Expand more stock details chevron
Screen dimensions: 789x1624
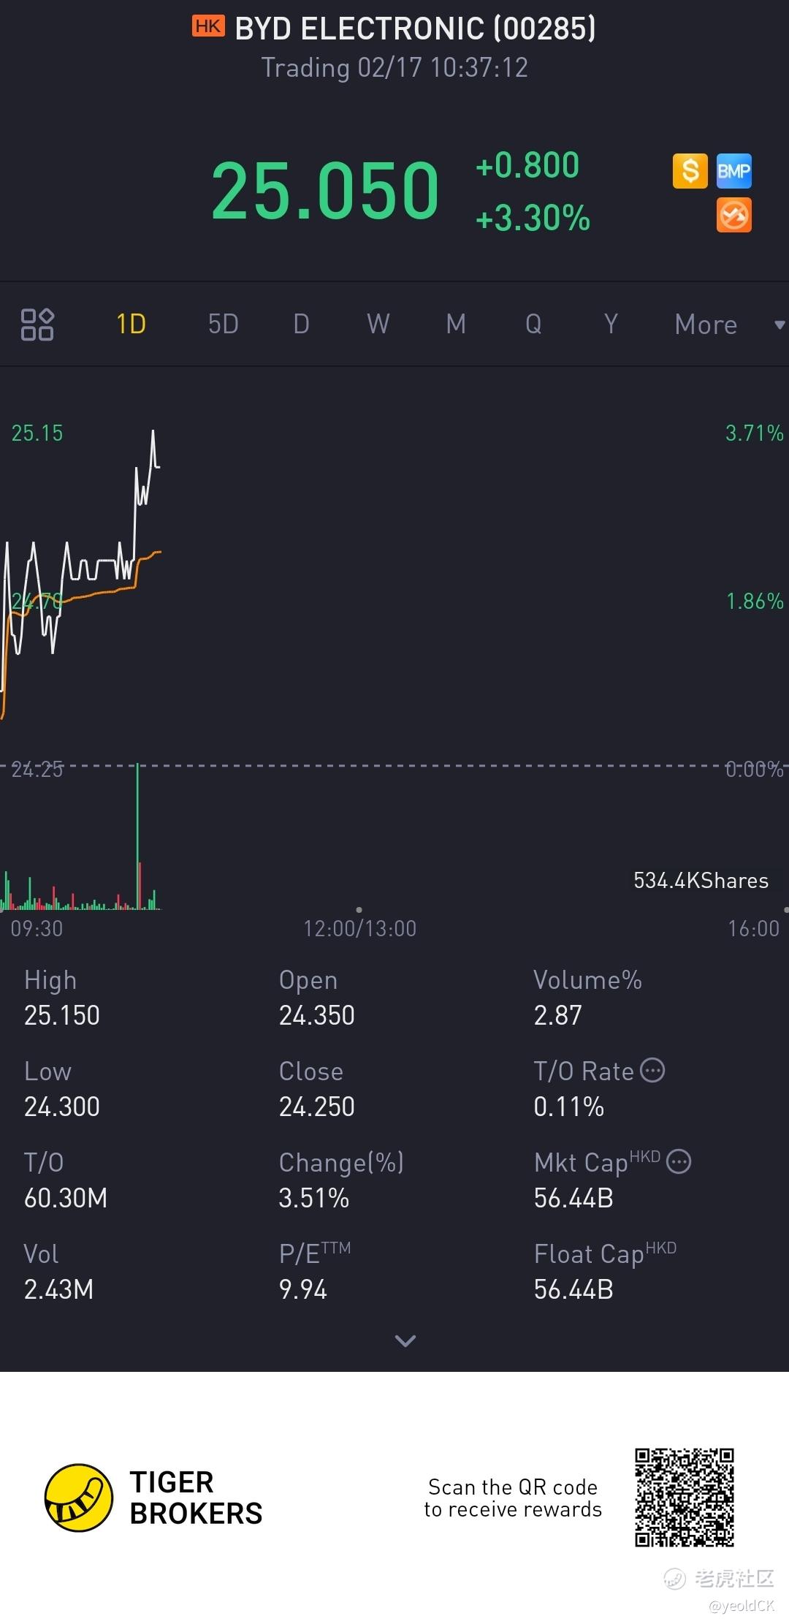click(405, 1340)
